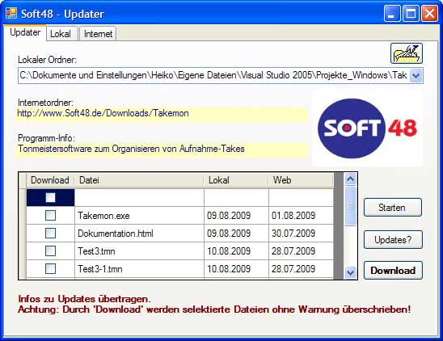Check the Download box for Takemon.exe
Image resolution: width=443 pixels, height=341 pixels.
tap(50, 215)
